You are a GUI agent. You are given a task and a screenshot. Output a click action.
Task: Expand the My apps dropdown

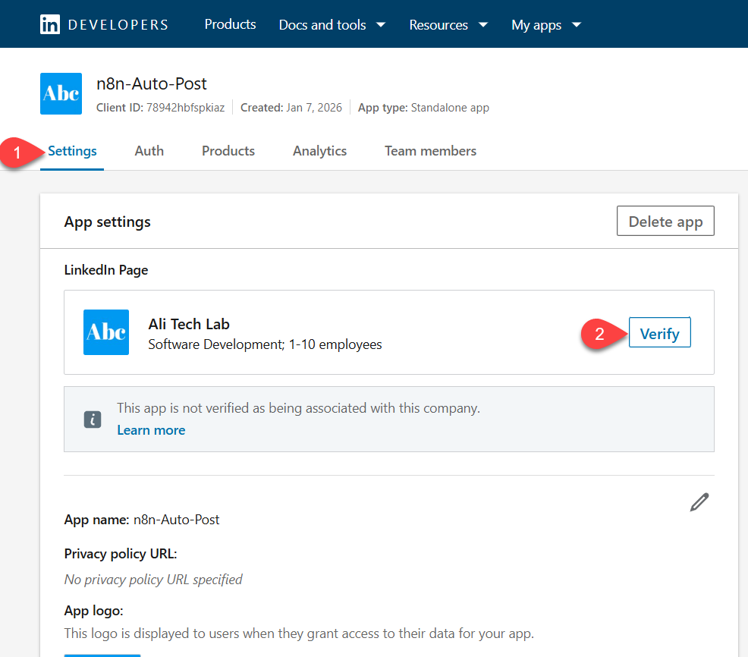point(545,24)
